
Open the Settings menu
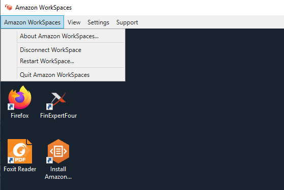pos(99,22)
